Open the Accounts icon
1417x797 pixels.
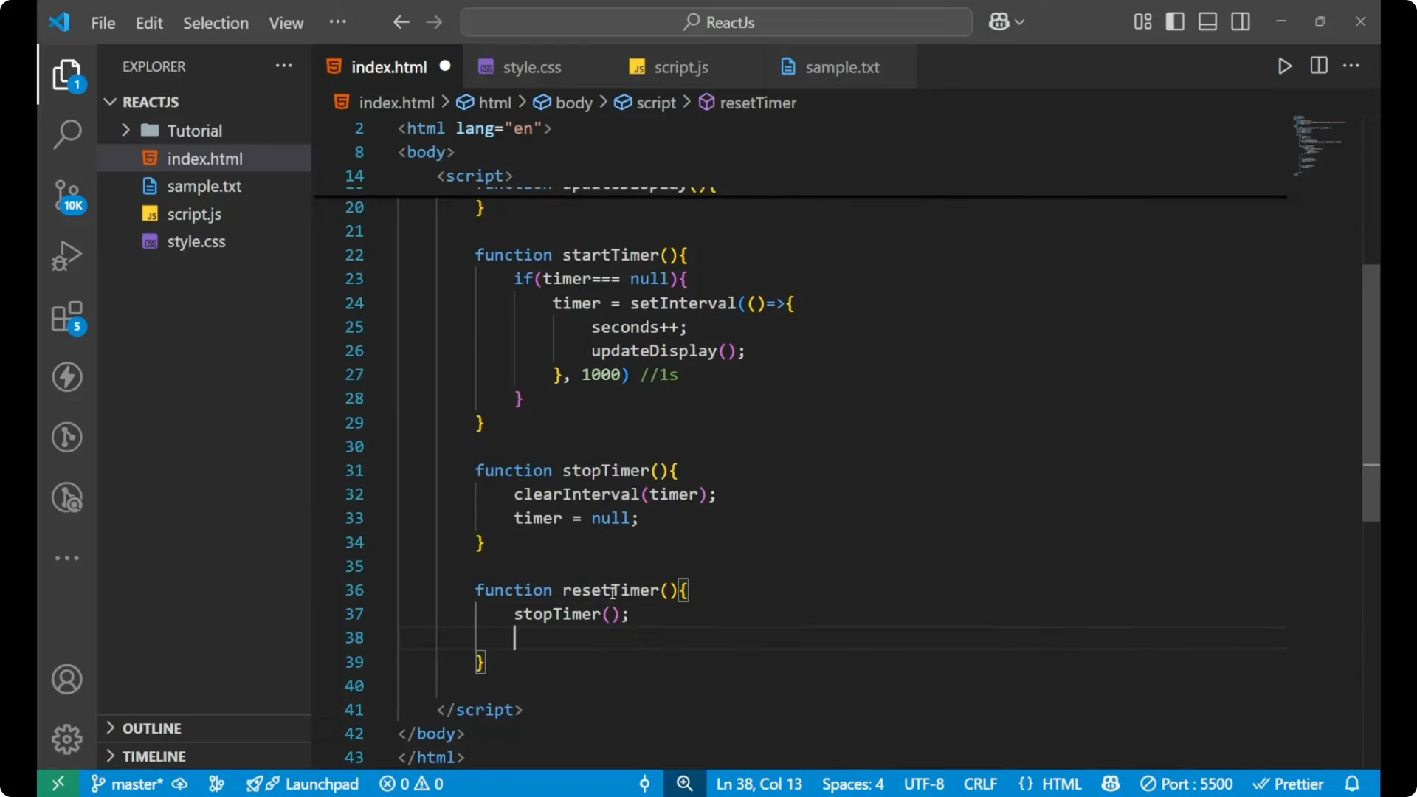click(x=66, y=679)
